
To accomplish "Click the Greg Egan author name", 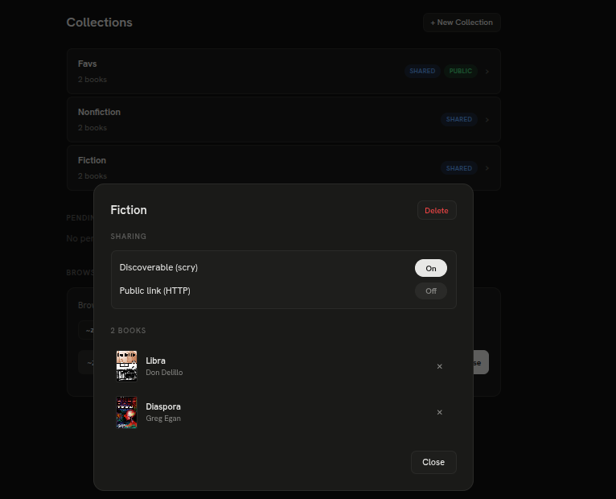I will coord(163,419).
